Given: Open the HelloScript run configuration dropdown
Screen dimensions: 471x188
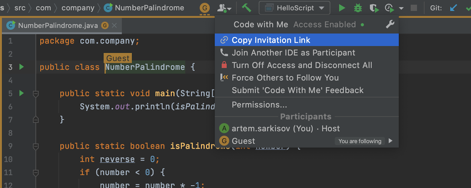Looking at the screenshot, I should tap(295, 8).
